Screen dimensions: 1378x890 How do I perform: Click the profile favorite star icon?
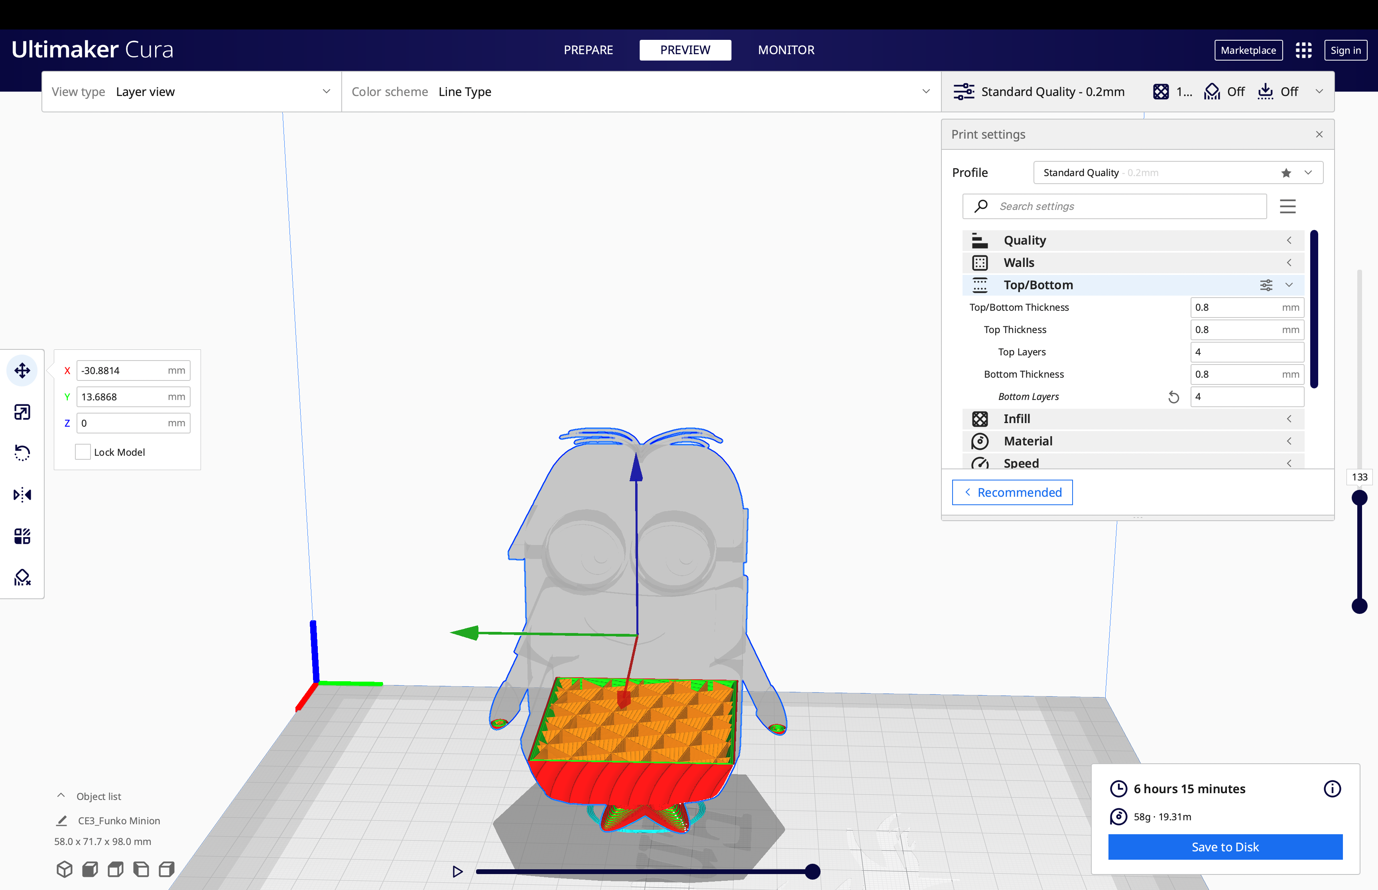(x=1286, y=173)
